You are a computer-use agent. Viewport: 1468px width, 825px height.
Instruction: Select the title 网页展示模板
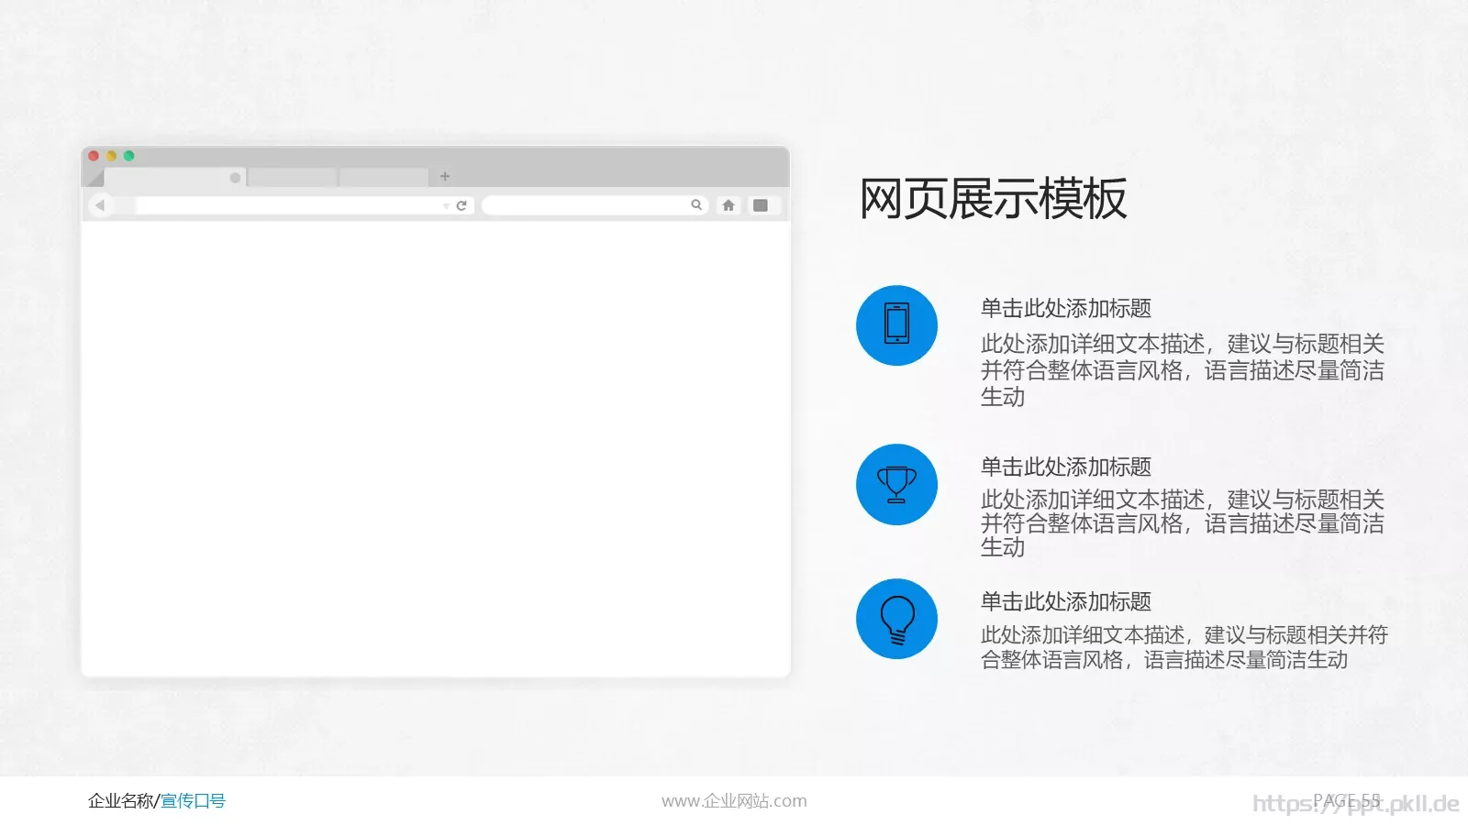993,198
